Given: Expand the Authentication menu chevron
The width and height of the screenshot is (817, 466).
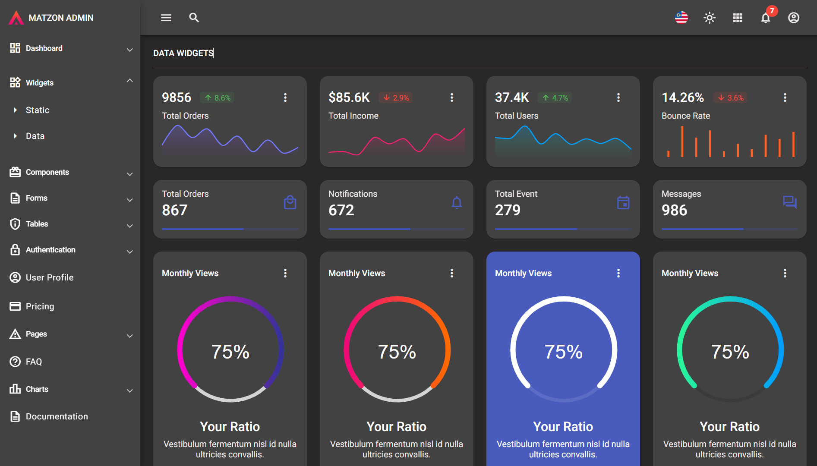Looking at the screenshot, I should point(129,252).
